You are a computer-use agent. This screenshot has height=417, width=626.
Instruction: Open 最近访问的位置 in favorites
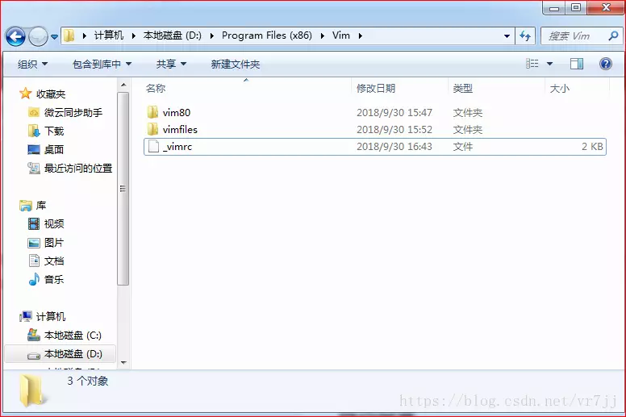click(78, 168)
